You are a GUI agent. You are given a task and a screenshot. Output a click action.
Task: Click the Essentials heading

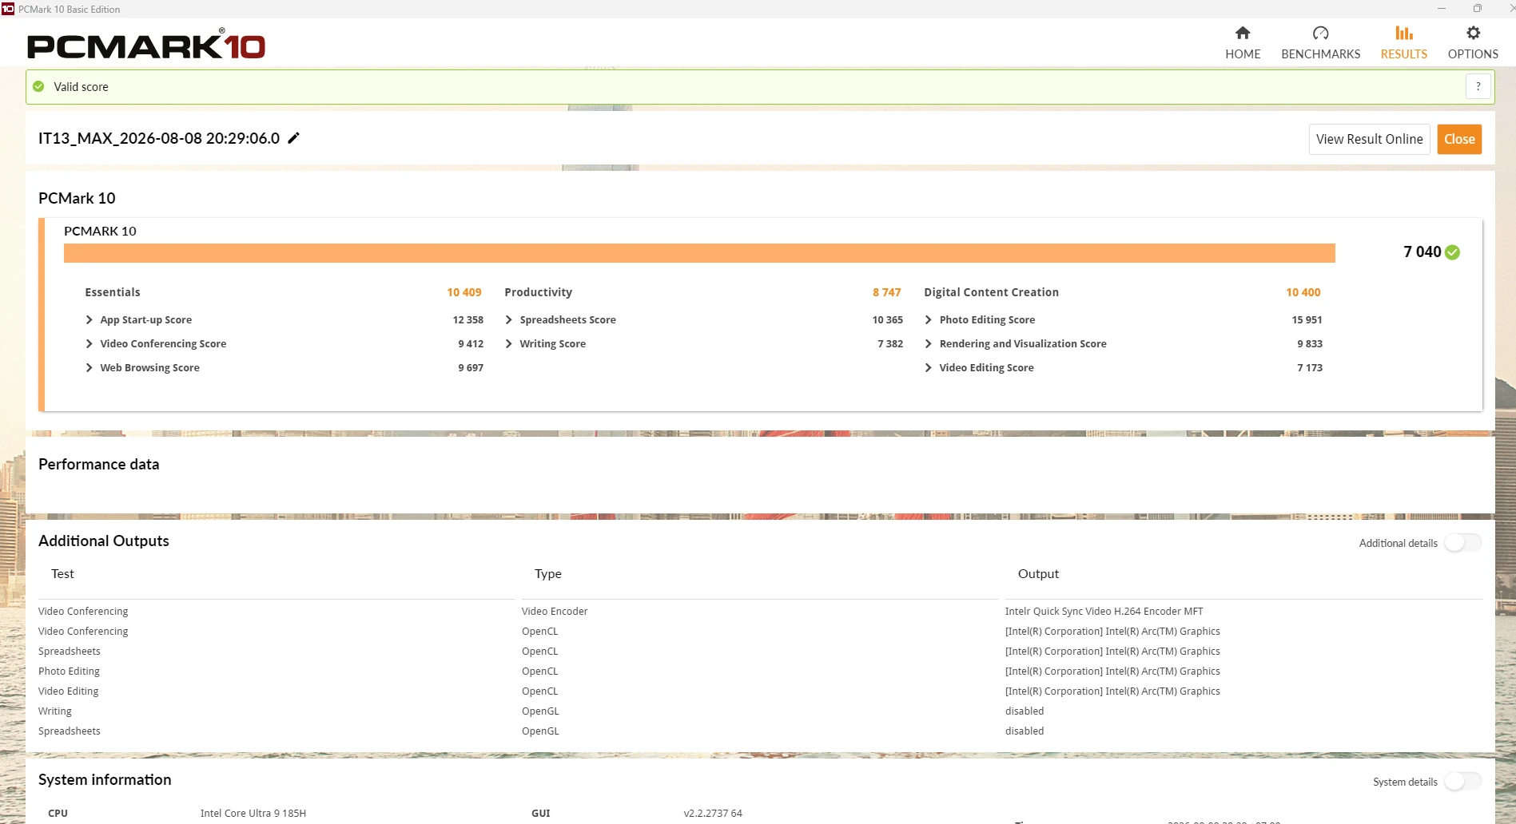(x=113, y=292)
